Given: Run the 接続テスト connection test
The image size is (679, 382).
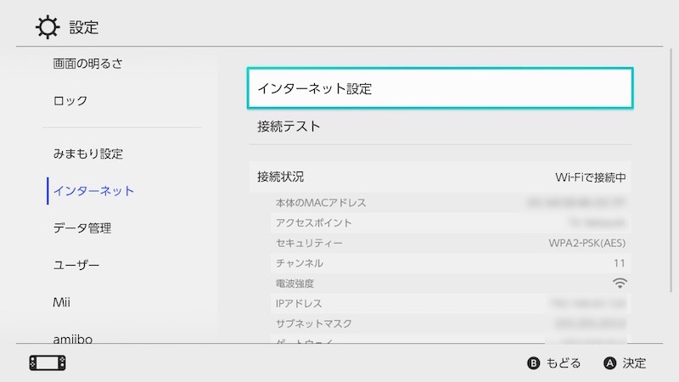Looking at the screenshot, I should point(440,126).
